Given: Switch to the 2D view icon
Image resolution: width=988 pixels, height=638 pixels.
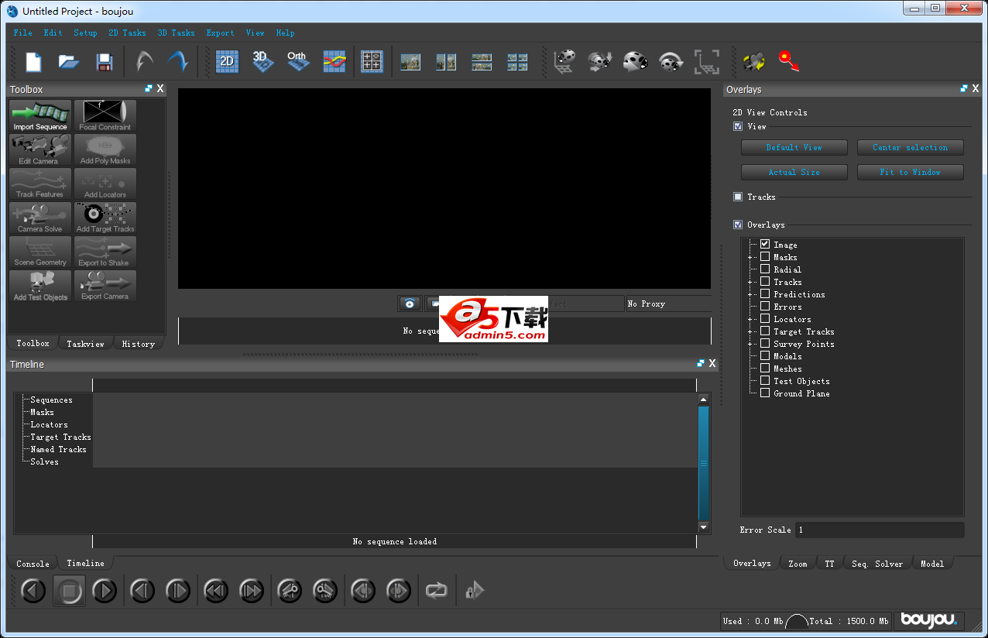Looking at the screenshot, I should pos(227,62).
